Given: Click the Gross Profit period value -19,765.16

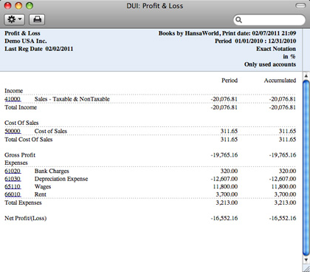Looking at the screenshot, I should coord(224,155).
